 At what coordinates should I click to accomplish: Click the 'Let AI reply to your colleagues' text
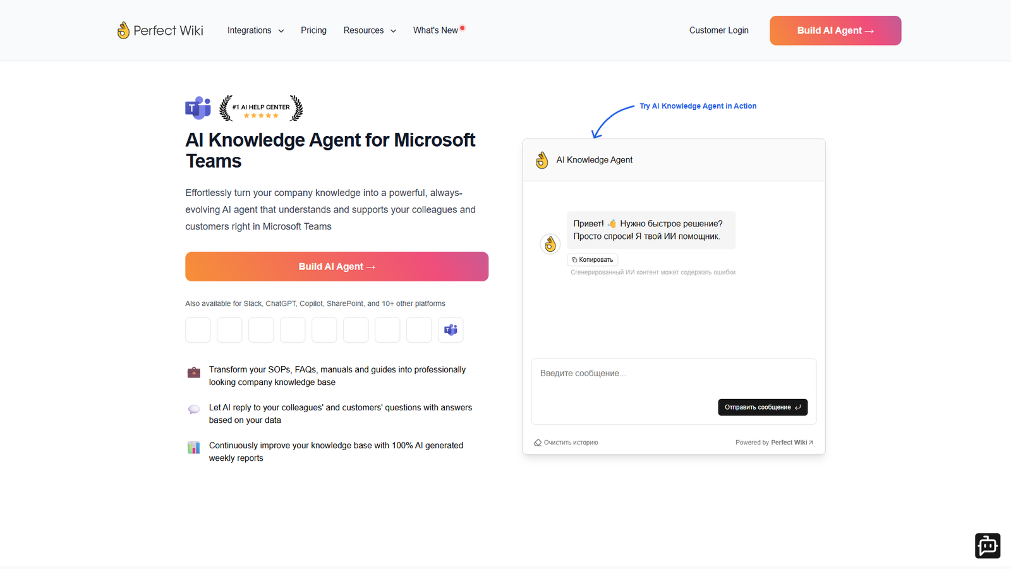click(341, 414)
